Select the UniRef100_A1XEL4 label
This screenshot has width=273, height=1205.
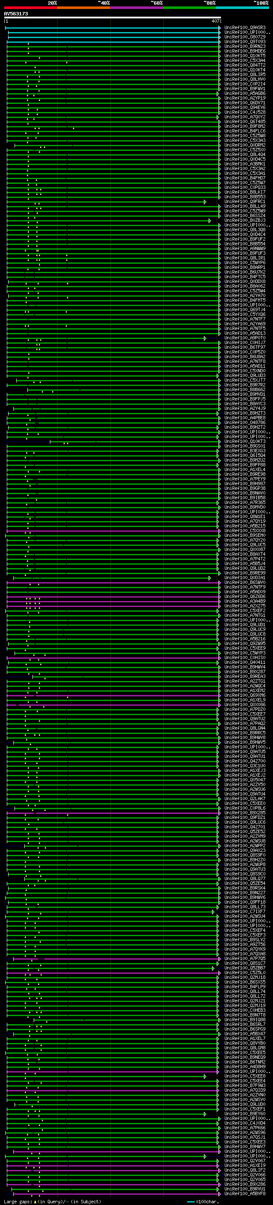245,469
